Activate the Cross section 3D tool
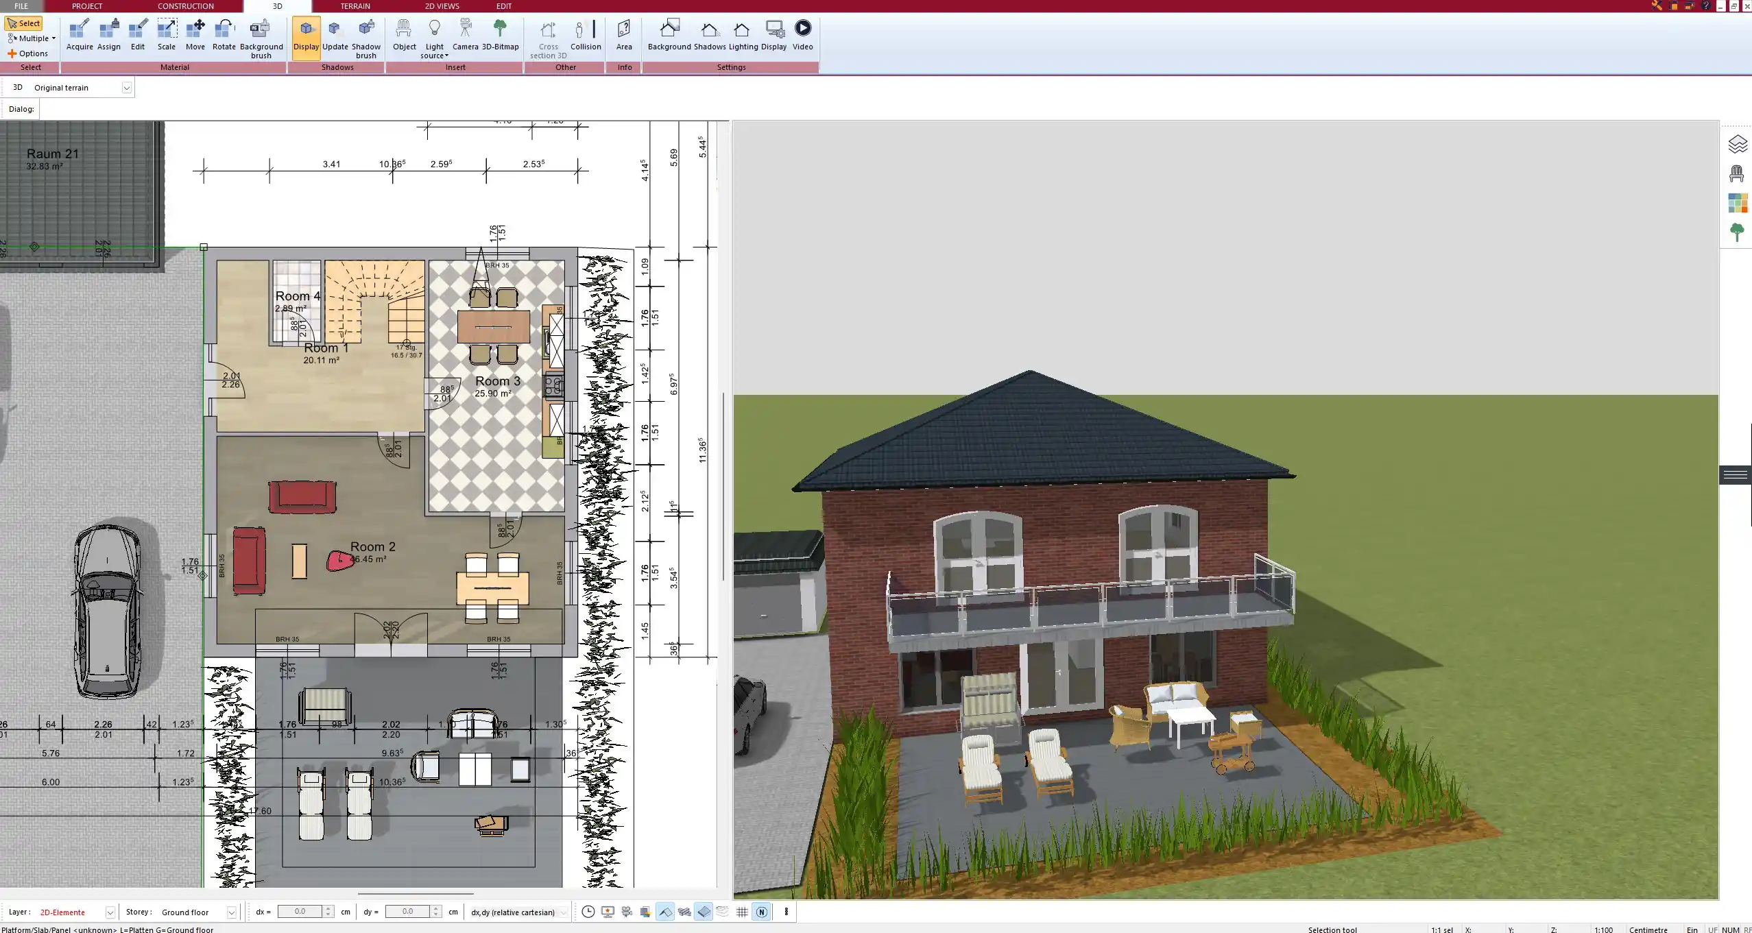Screen dimensions: 1752x933 pyautogui.click(x=547, y=38)
